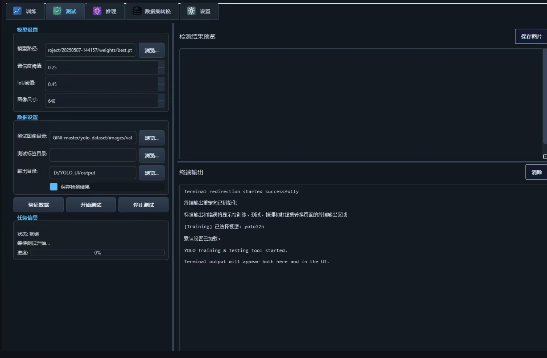The width and height of the screenshot is (547, 358).
Task: Click the empty 测试标签目录 field
Action: [93, 155]
